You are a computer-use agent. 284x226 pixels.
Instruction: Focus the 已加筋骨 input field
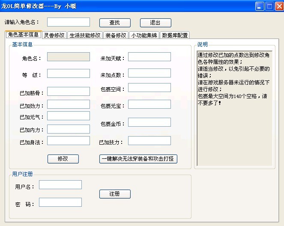(69, 91)
